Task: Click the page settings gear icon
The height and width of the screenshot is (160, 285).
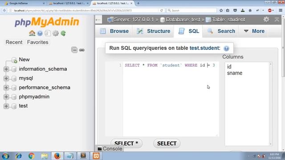Action: 266,20
